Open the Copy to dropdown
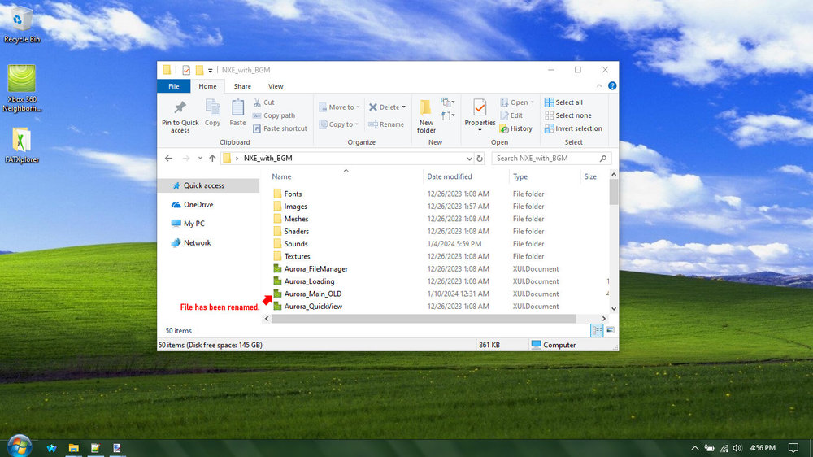 pyautogui.click(x=339, y=124)
